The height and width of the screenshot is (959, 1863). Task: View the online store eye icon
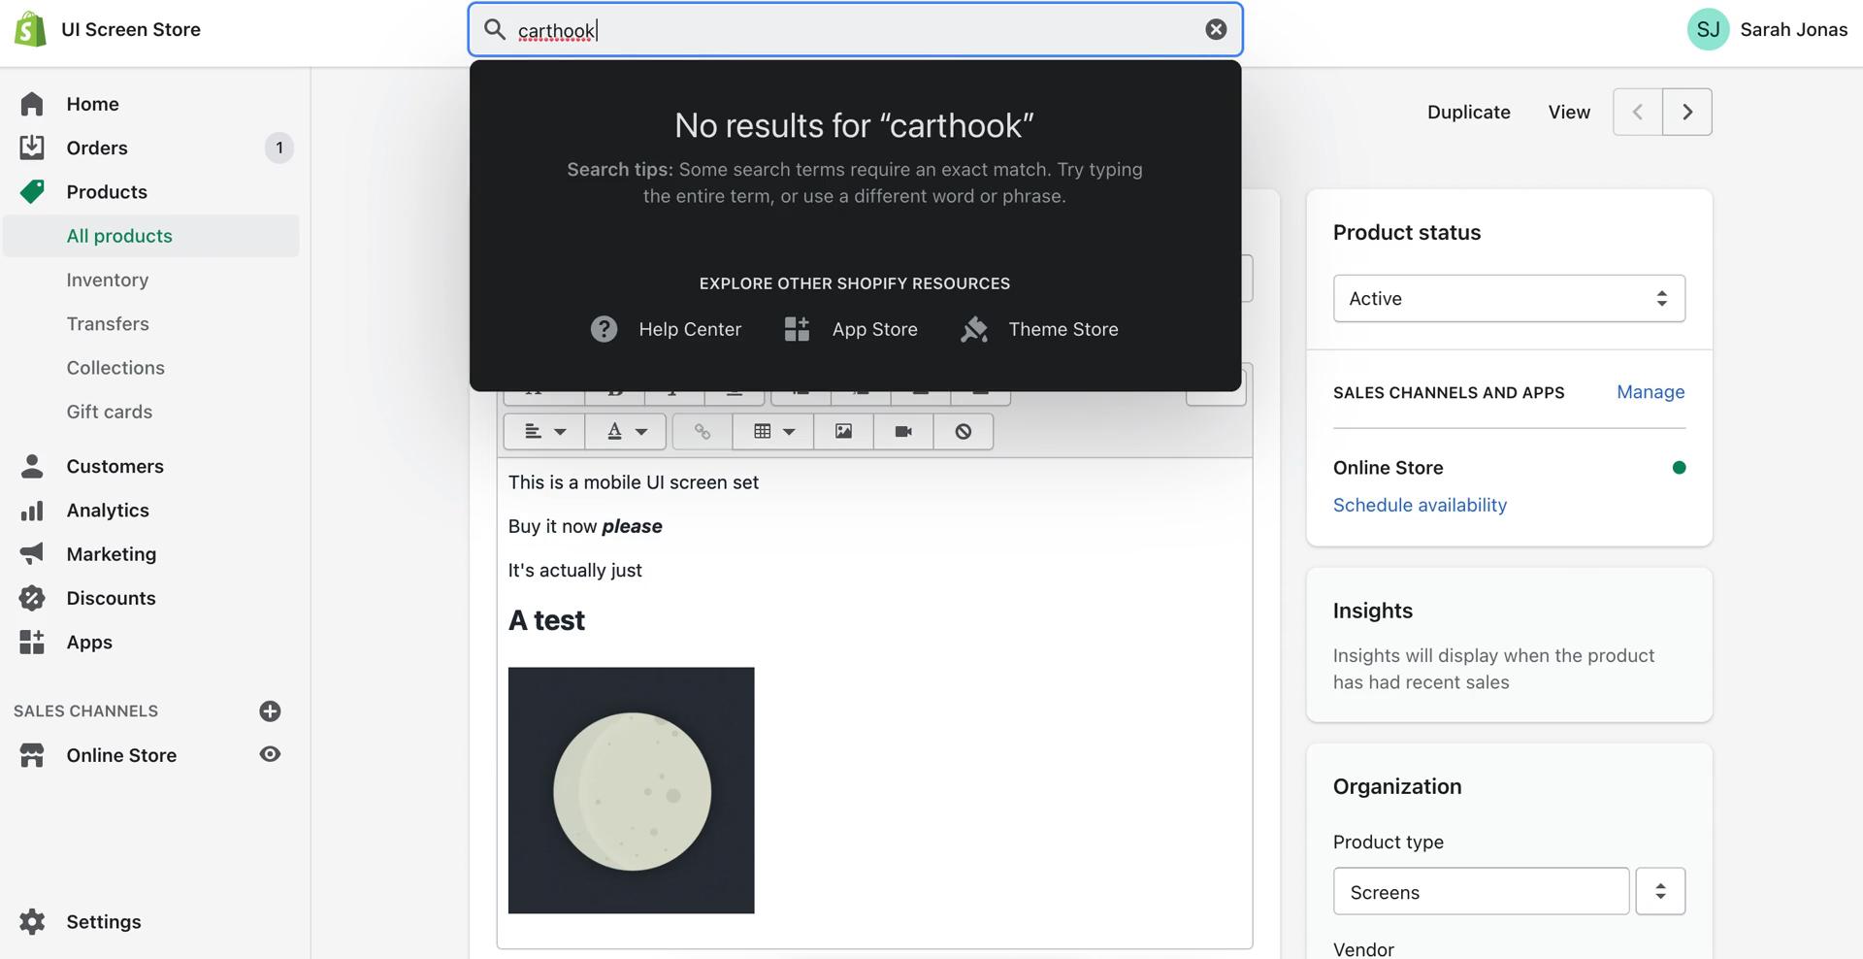(270, 754)
